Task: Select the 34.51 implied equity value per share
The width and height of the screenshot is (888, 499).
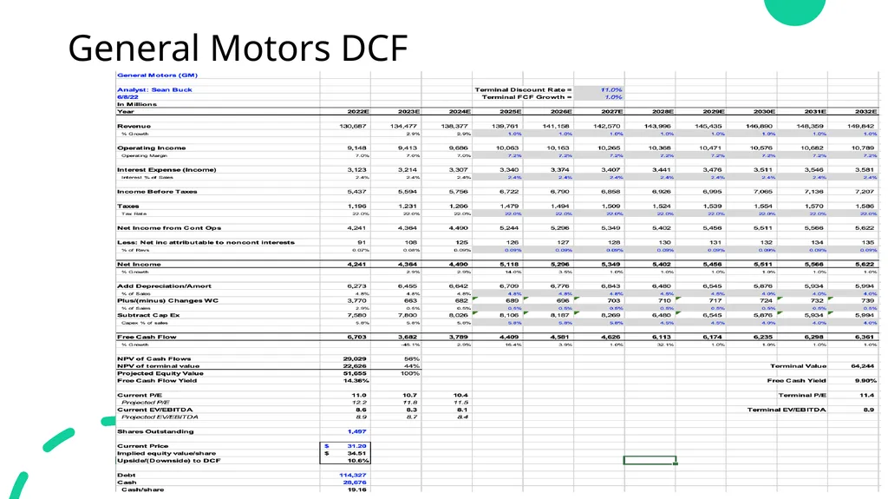Action: coord(356,453)
